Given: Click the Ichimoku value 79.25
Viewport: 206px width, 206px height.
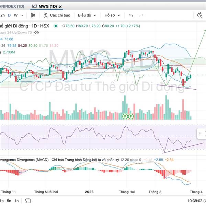Looking at the screenshot, I should coord(12,46).
